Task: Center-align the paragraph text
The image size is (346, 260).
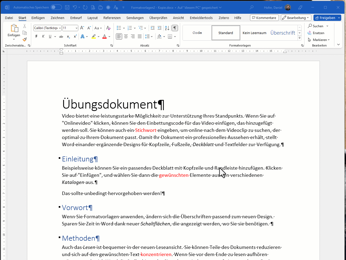Action: 126,36
